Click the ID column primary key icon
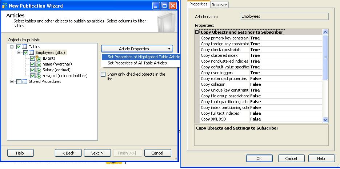340x169 pixels. click(39, 58)
